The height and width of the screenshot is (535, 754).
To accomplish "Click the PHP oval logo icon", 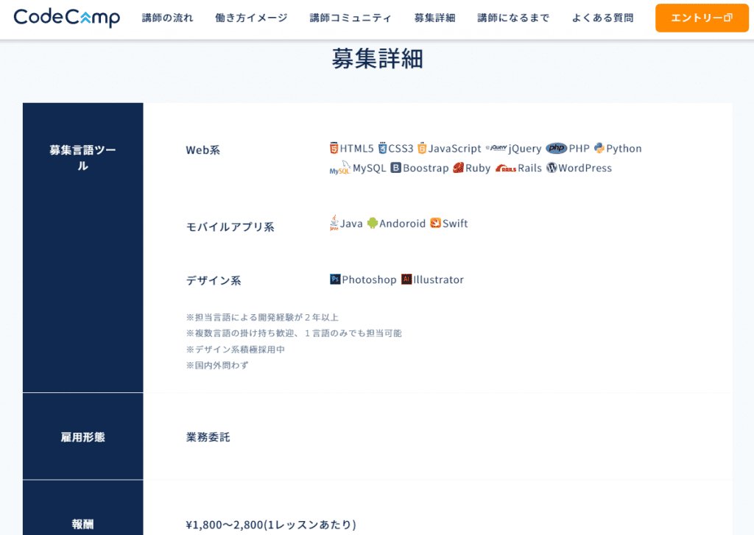I will point(556,148).
